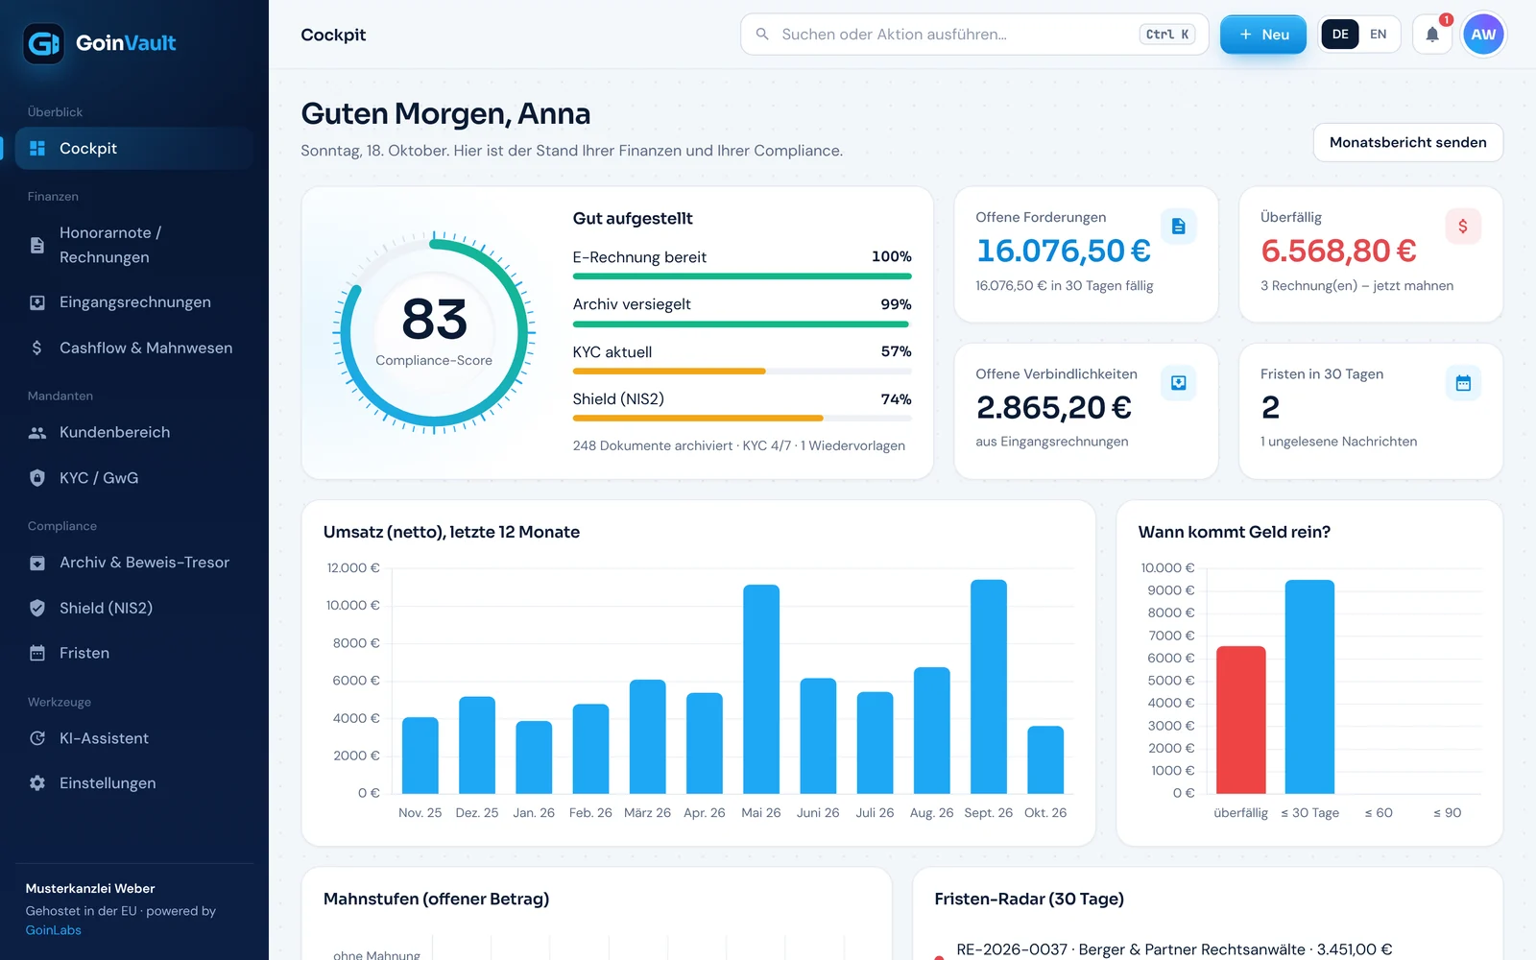
Task: Click the Einstellungen gear icon
Action: click(x=37, y=783)
